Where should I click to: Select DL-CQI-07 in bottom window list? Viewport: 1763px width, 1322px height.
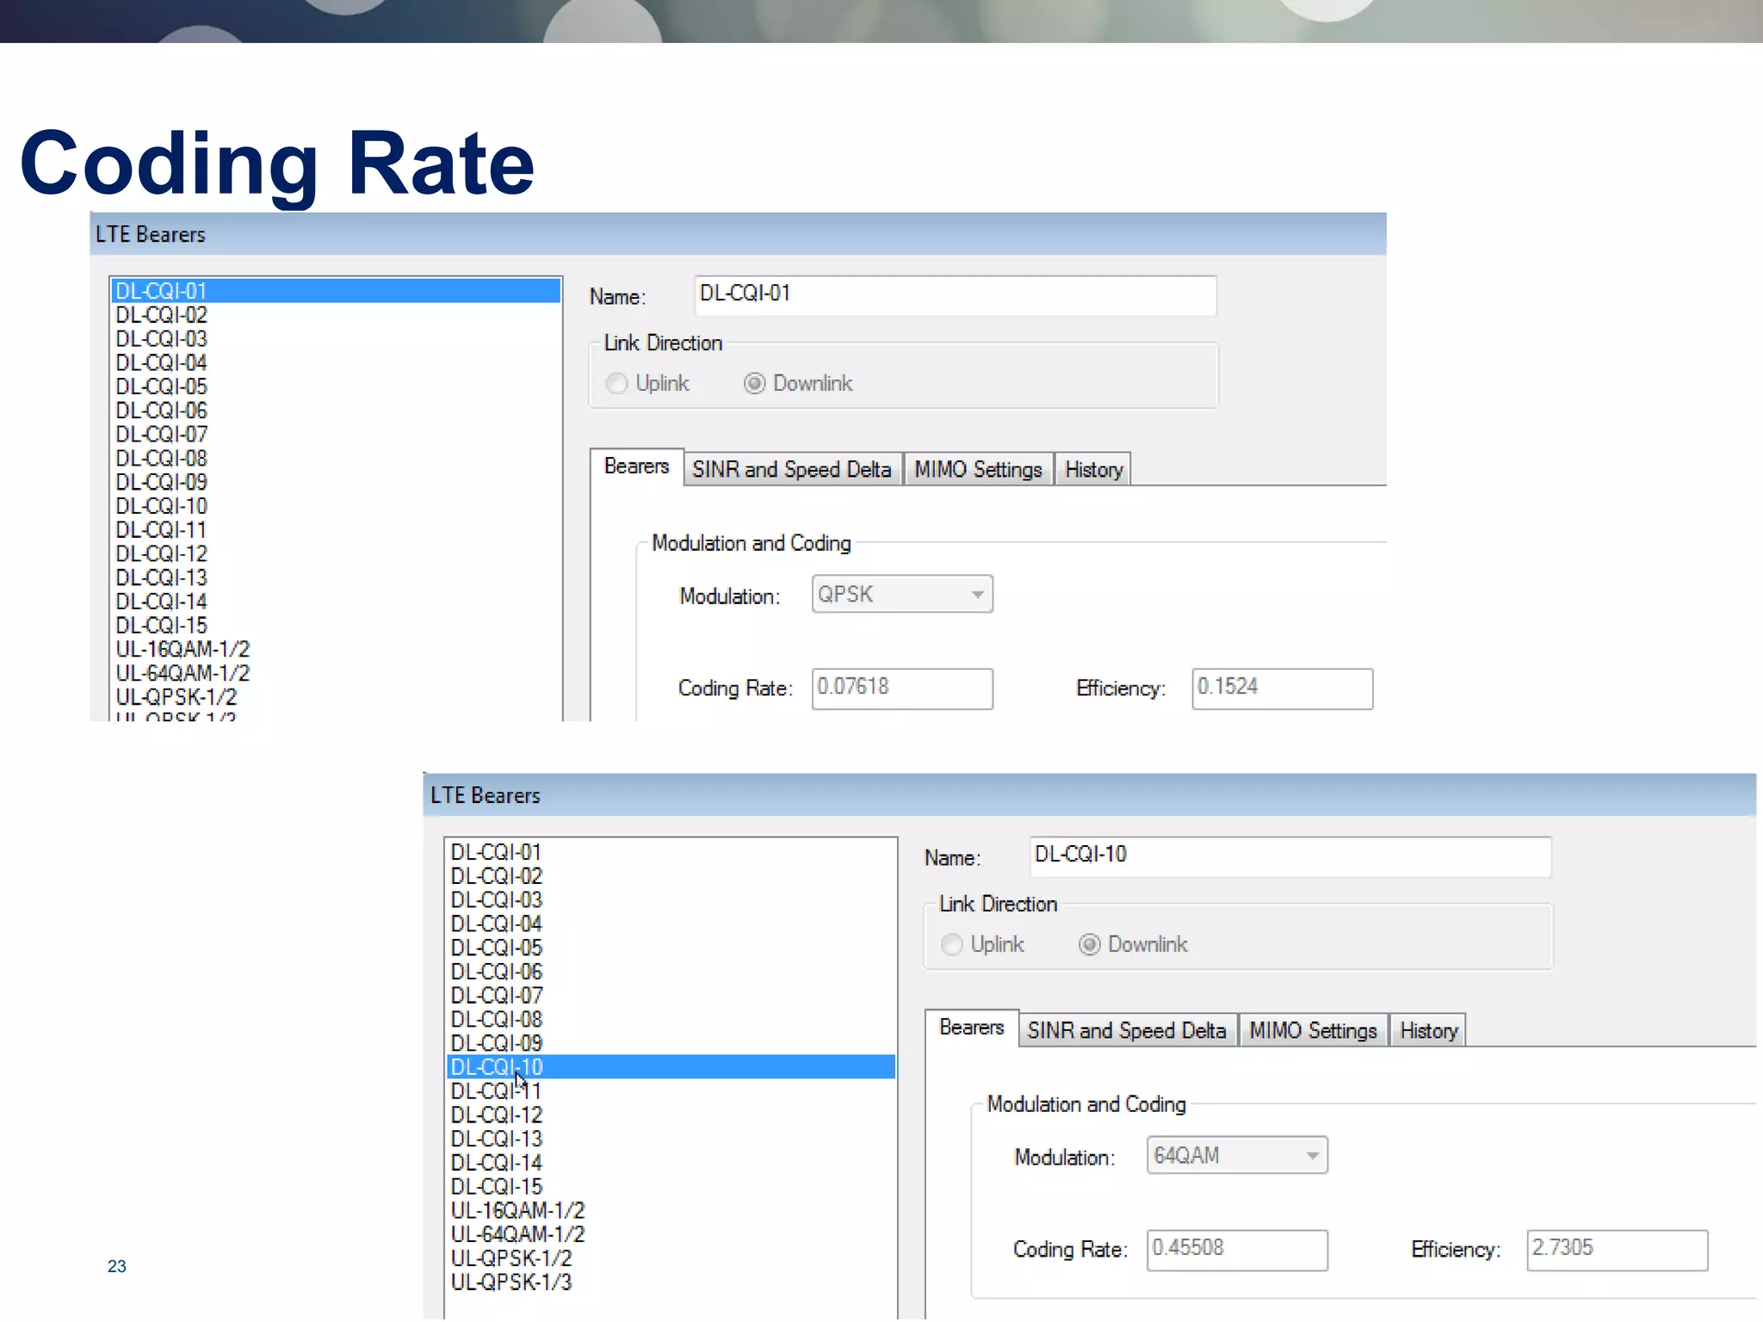click(x=671, y=996)
